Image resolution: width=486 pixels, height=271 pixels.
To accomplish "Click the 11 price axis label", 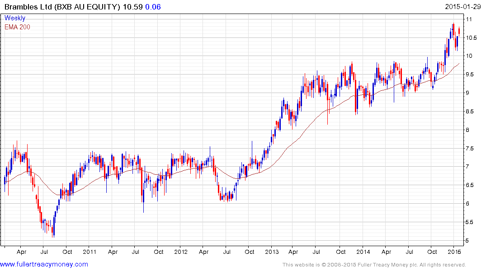I will pos(469,19).
